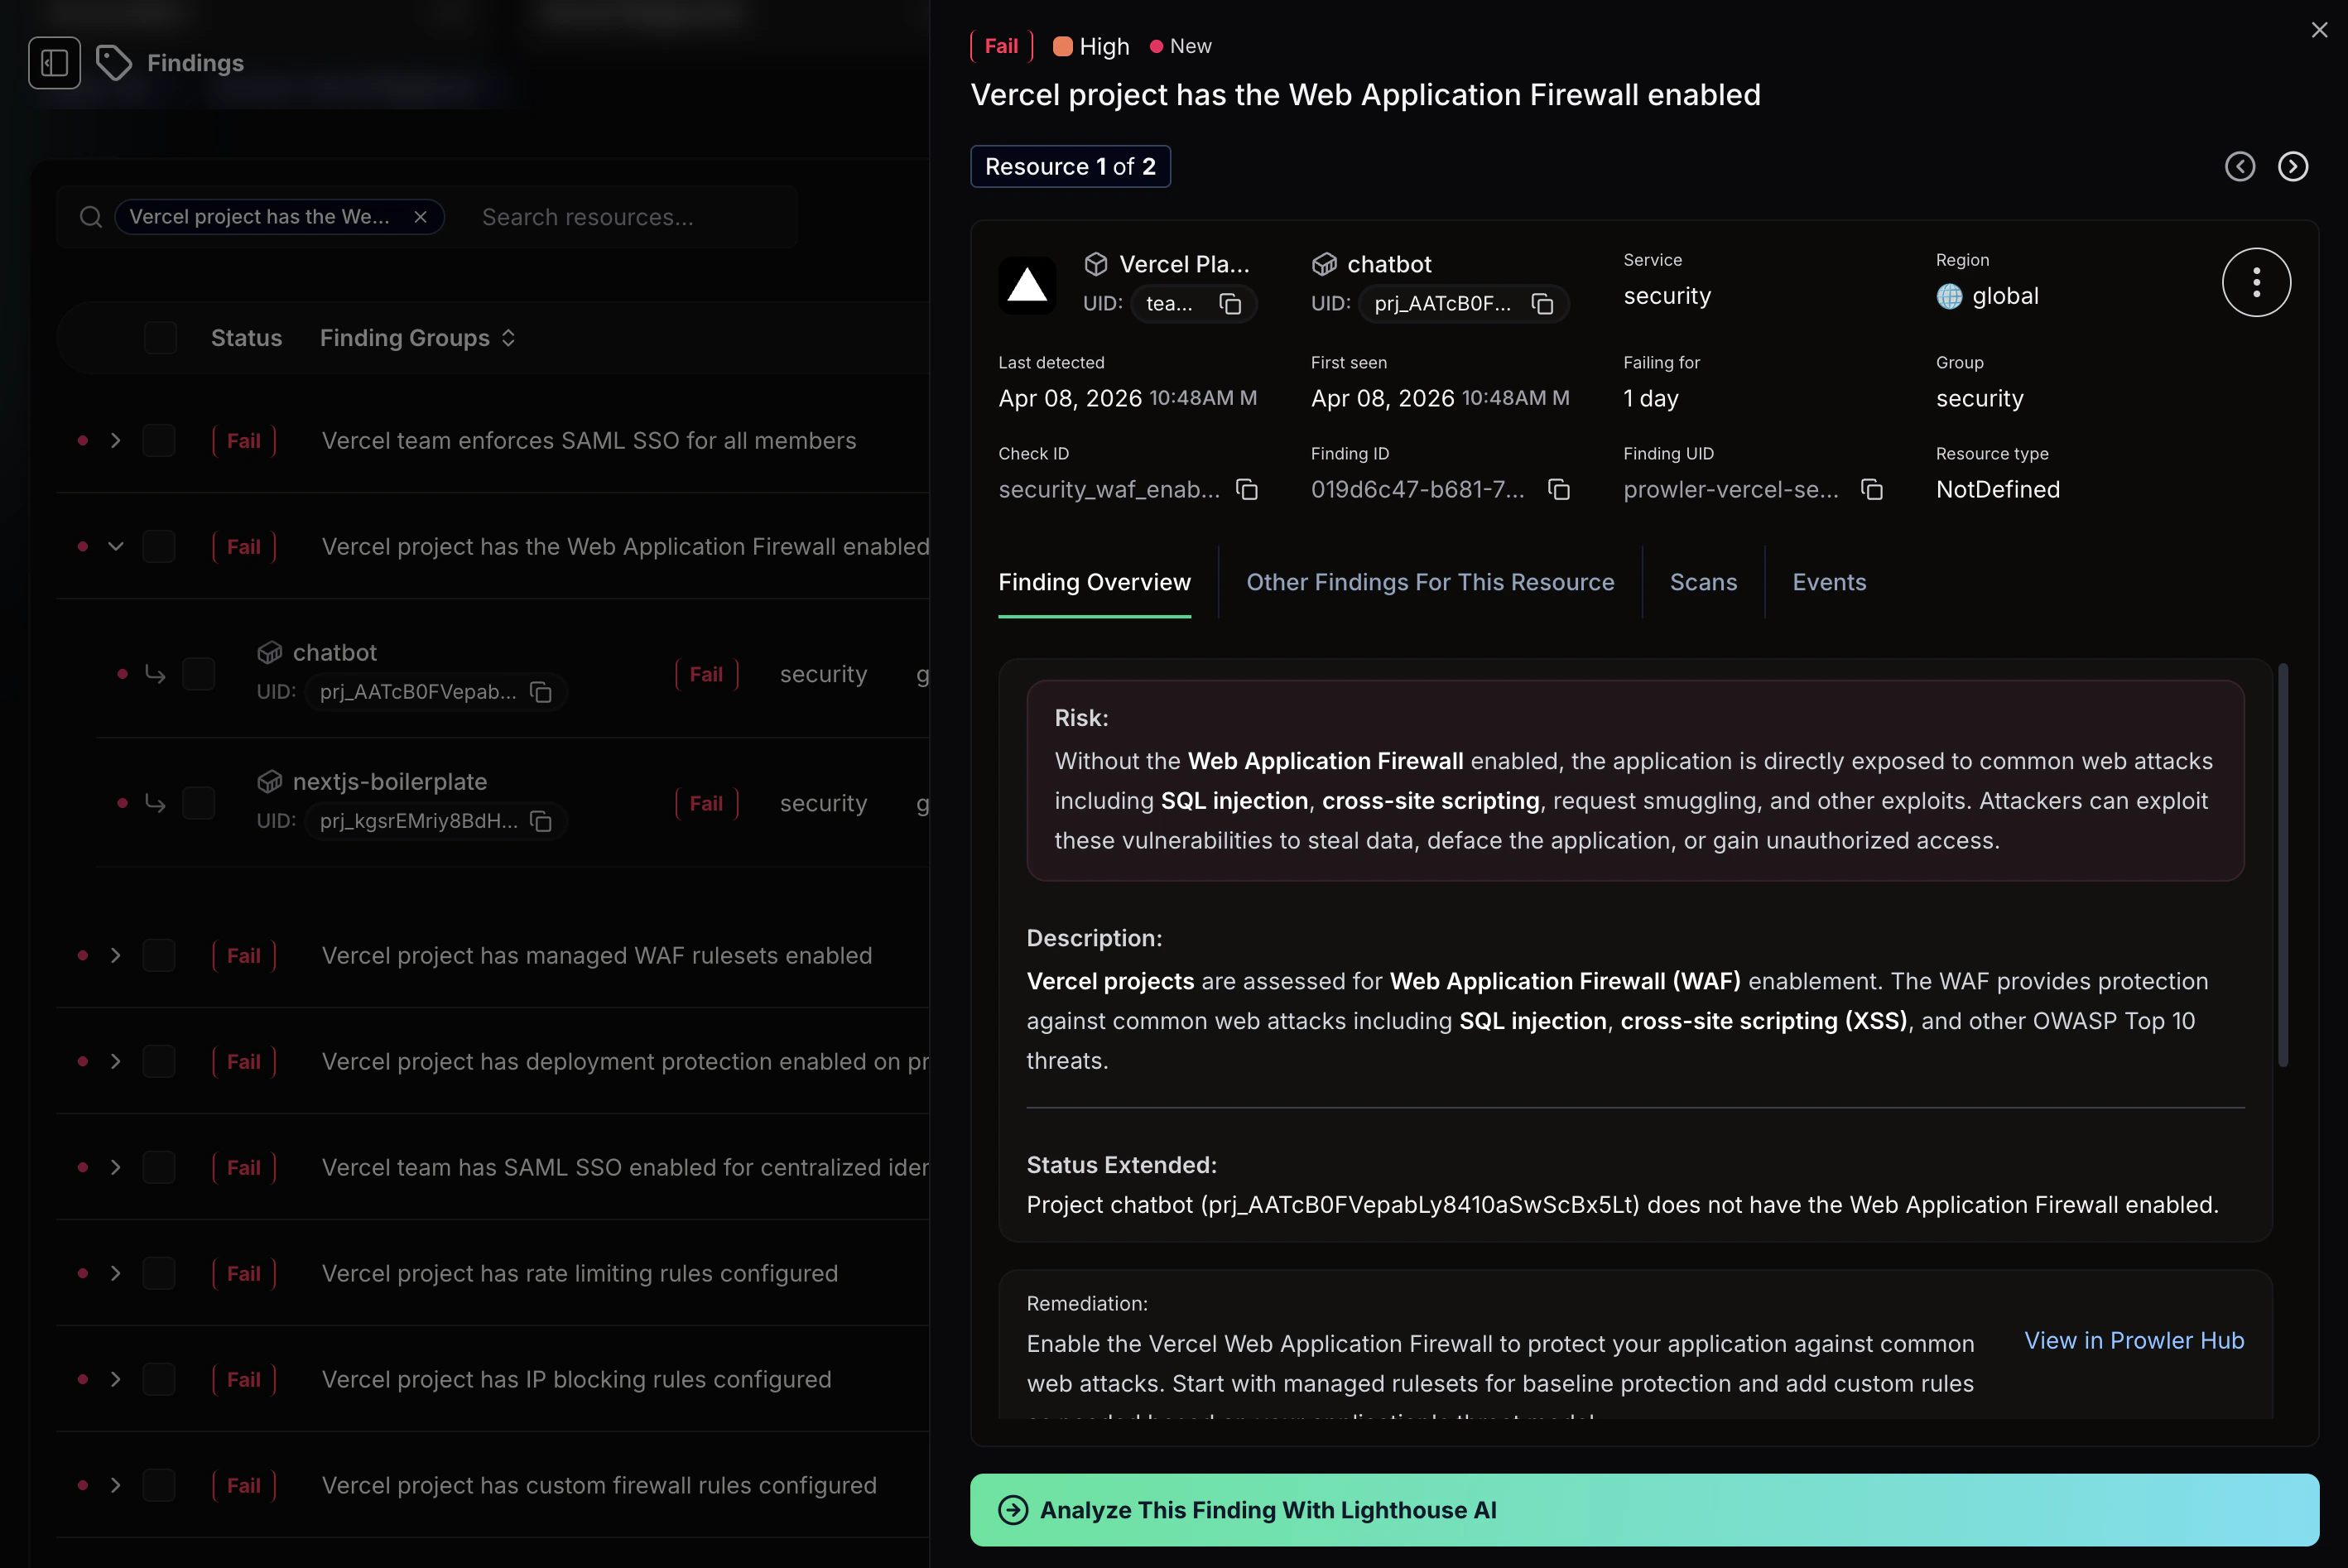
Task: Copy the Finding ID value
Action: [1559, 489]
